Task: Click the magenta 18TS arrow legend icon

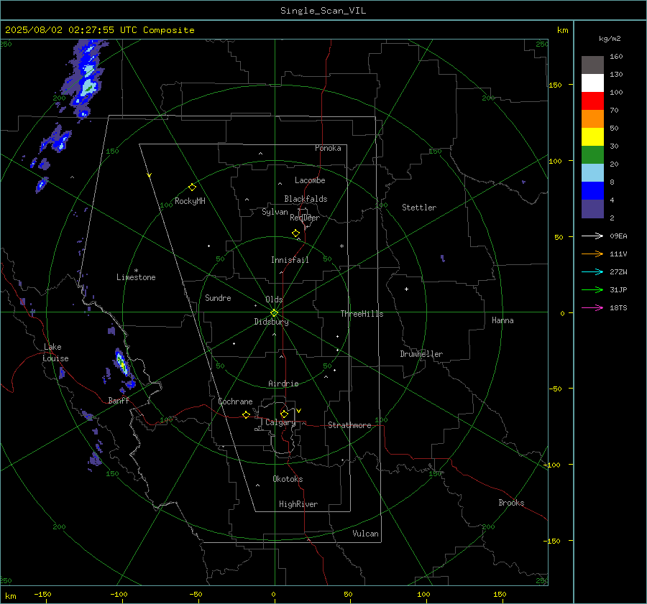Action: pyautogui.click(x=592, y=307)
